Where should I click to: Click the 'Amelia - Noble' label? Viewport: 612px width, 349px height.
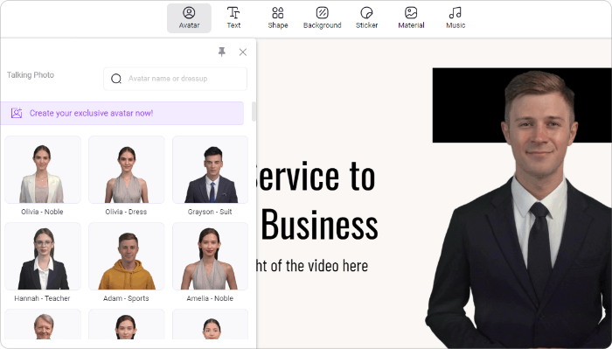point(210,298)
